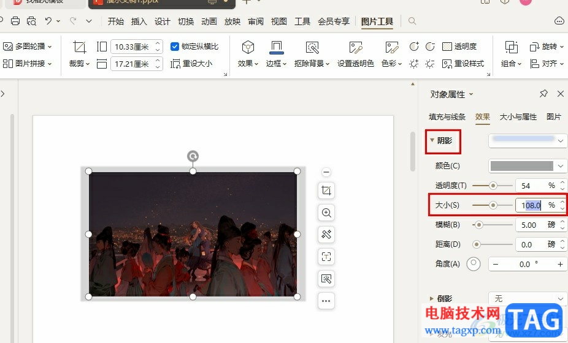
Task: Decrease contrast icon
Action: pyautogui.click(x=430, y=47)
